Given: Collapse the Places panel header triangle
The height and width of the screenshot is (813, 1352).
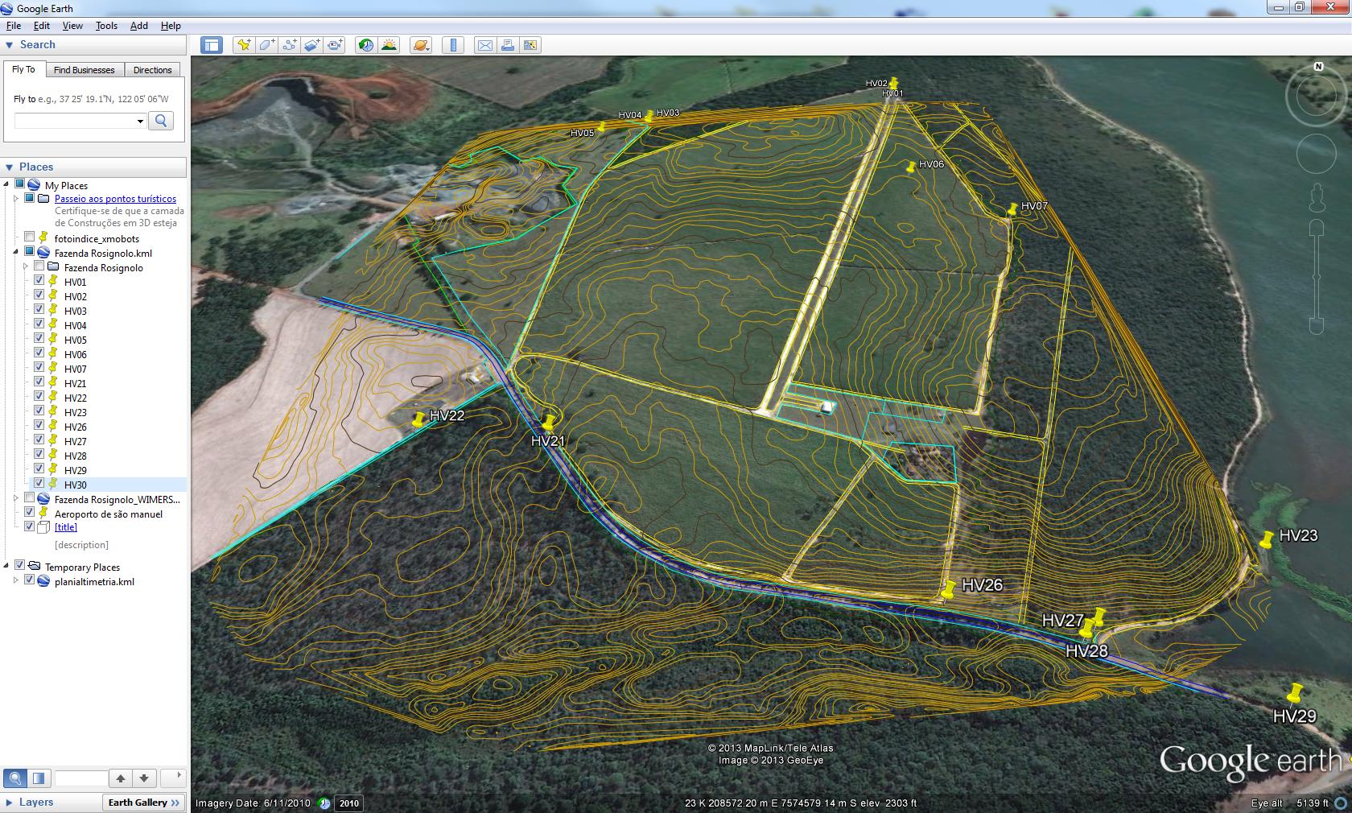Looking at the screenshot, I should click(10, 167).
